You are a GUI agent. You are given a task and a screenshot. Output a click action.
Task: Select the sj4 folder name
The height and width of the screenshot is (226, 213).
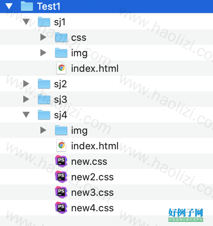(x=60, y=115)
